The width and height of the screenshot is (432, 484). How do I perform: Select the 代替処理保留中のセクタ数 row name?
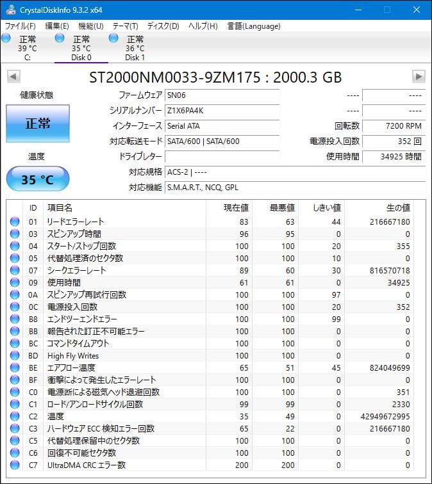click(x=94, y=440)
